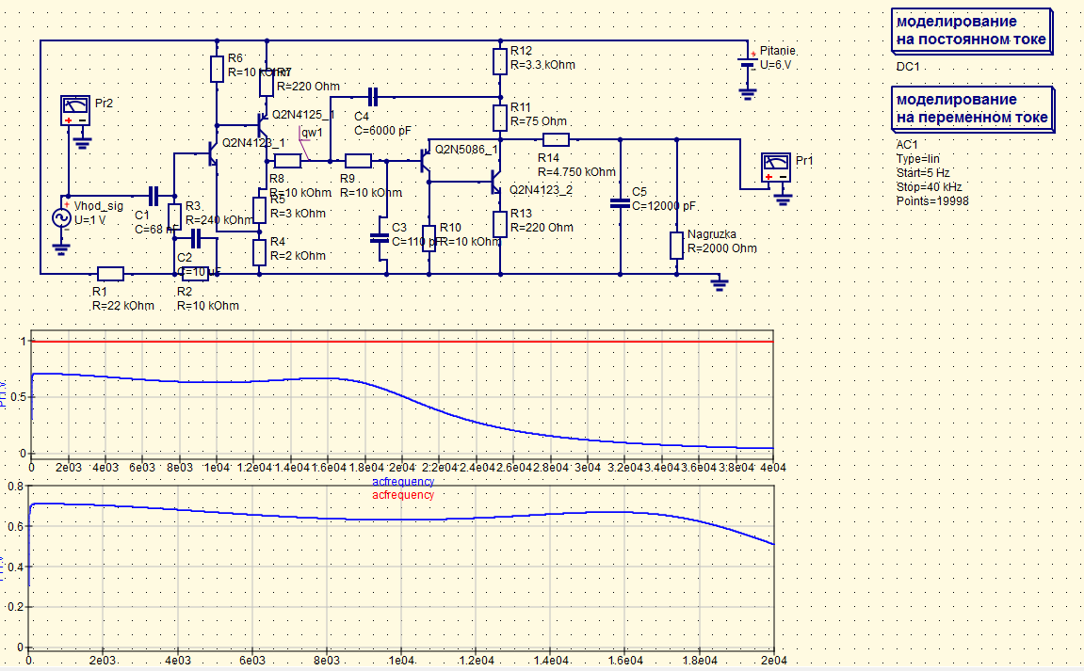Click the qw1 wire label
1084x671 pixels.
pyautogui.click(x=312, y=132)
